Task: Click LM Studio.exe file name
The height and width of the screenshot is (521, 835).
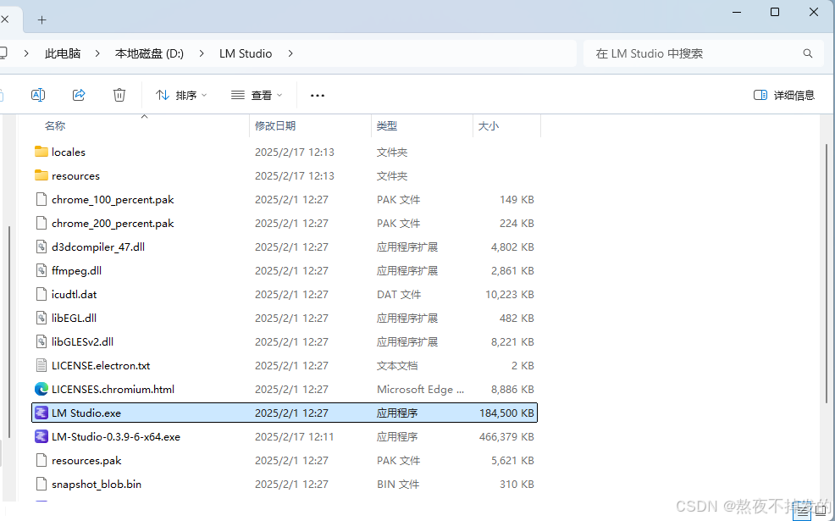Action: point(86,413)
